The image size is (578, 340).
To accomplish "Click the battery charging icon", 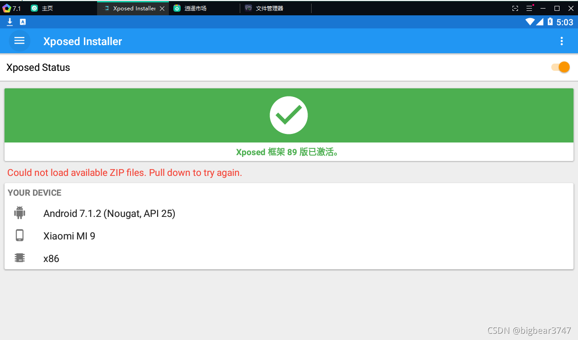I will point(550,22).
